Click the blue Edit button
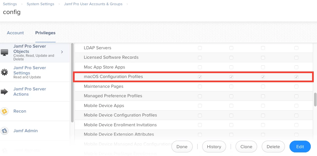This screenshot has height=156, width=317. (300, 147)
